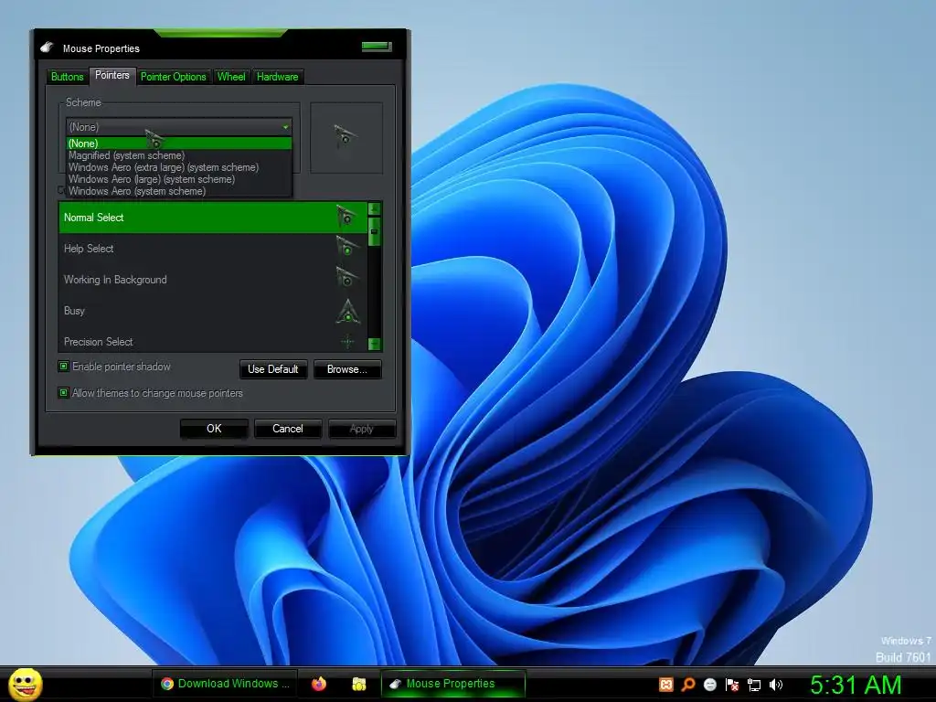Switch to Download Windows Chrome taskbar item

[225, 684]
